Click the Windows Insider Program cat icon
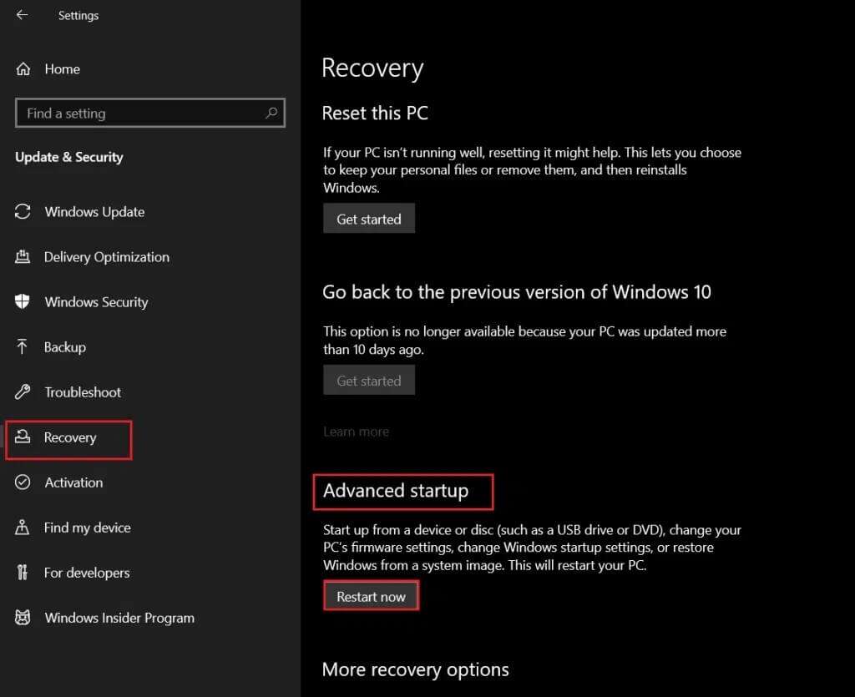This screenshot has height=697, width=855. point(23,618)
